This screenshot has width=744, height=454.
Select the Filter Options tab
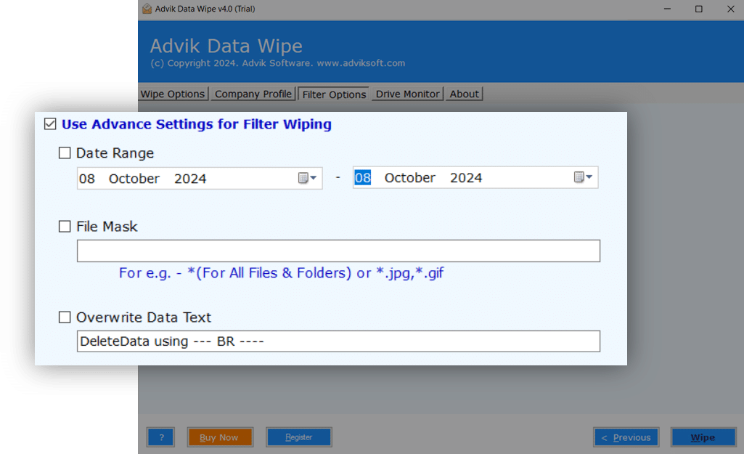click(334, 94)
